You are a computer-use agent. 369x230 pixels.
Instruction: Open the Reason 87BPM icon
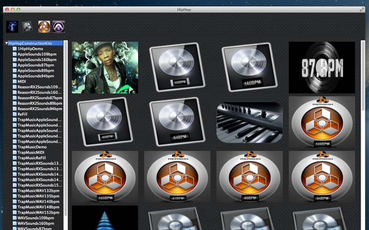coord(177,177)
